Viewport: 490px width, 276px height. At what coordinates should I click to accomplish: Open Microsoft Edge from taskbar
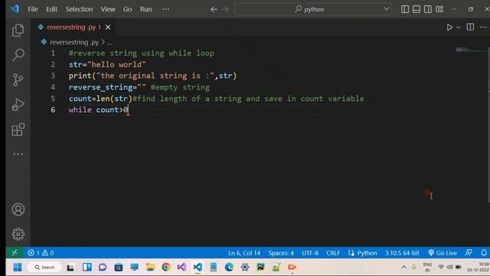coord(229,267)
